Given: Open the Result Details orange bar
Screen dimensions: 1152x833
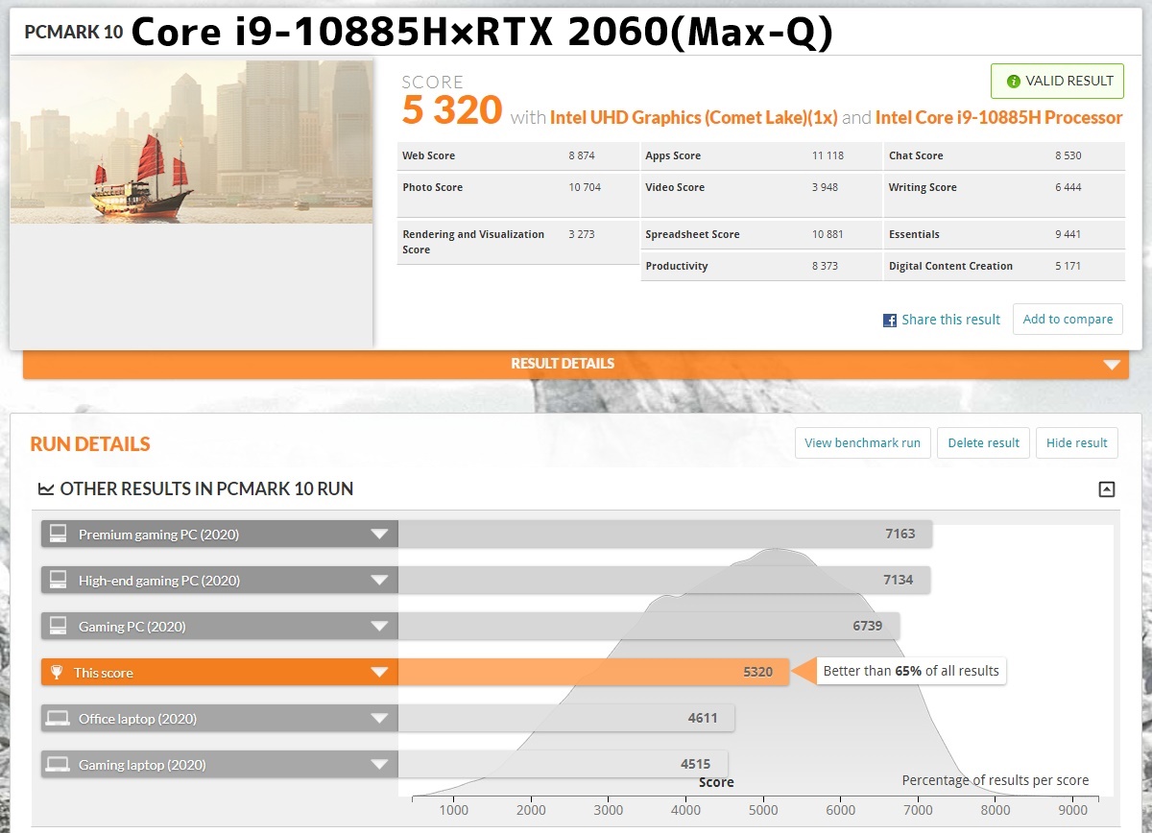Looking at the screenshot, I should pyautogui.click(x=576, y=364).
